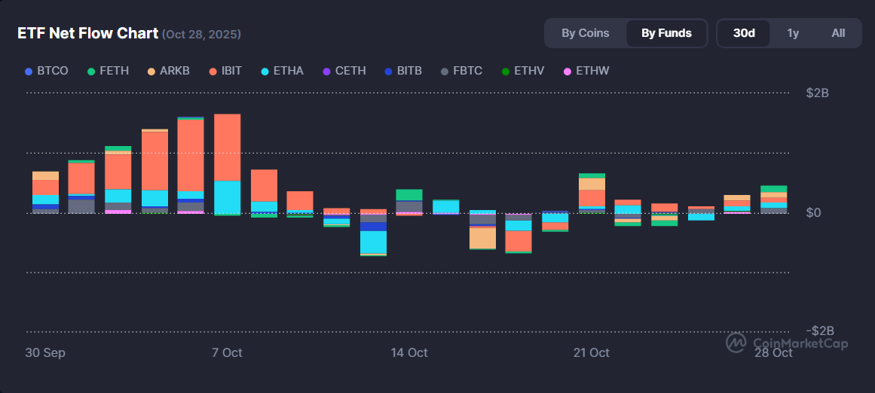Click the CoinMarketCap watermark logo
The height and width of the screenshot is (393, 875).
[787, 343]
